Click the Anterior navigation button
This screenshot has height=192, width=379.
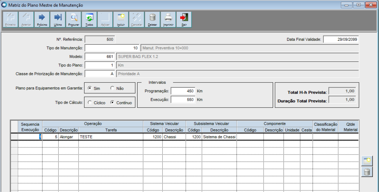(x=26, y=20)
